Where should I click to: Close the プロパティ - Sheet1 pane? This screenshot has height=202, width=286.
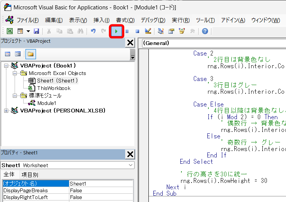point(130,154)
